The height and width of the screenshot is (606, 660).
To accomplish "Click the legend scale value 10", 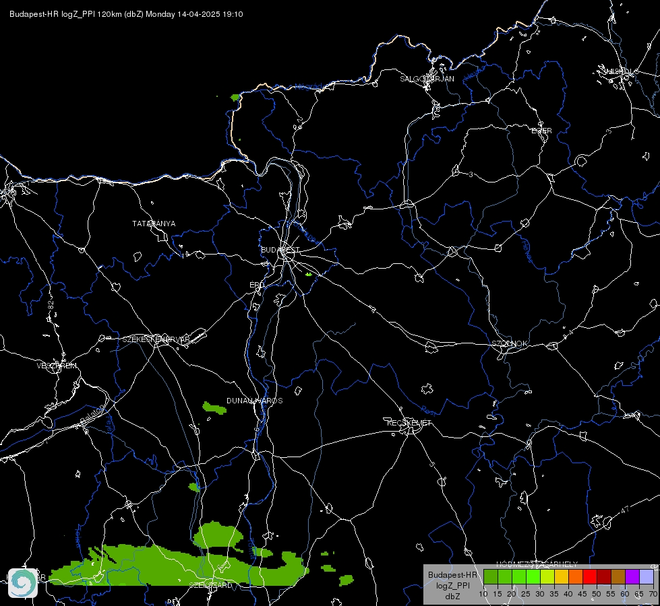I will [483, 595].
